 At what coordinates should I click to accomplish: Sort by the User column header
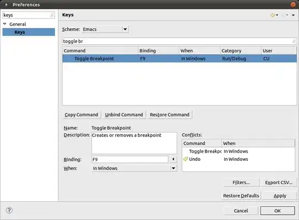click(279, 51)
